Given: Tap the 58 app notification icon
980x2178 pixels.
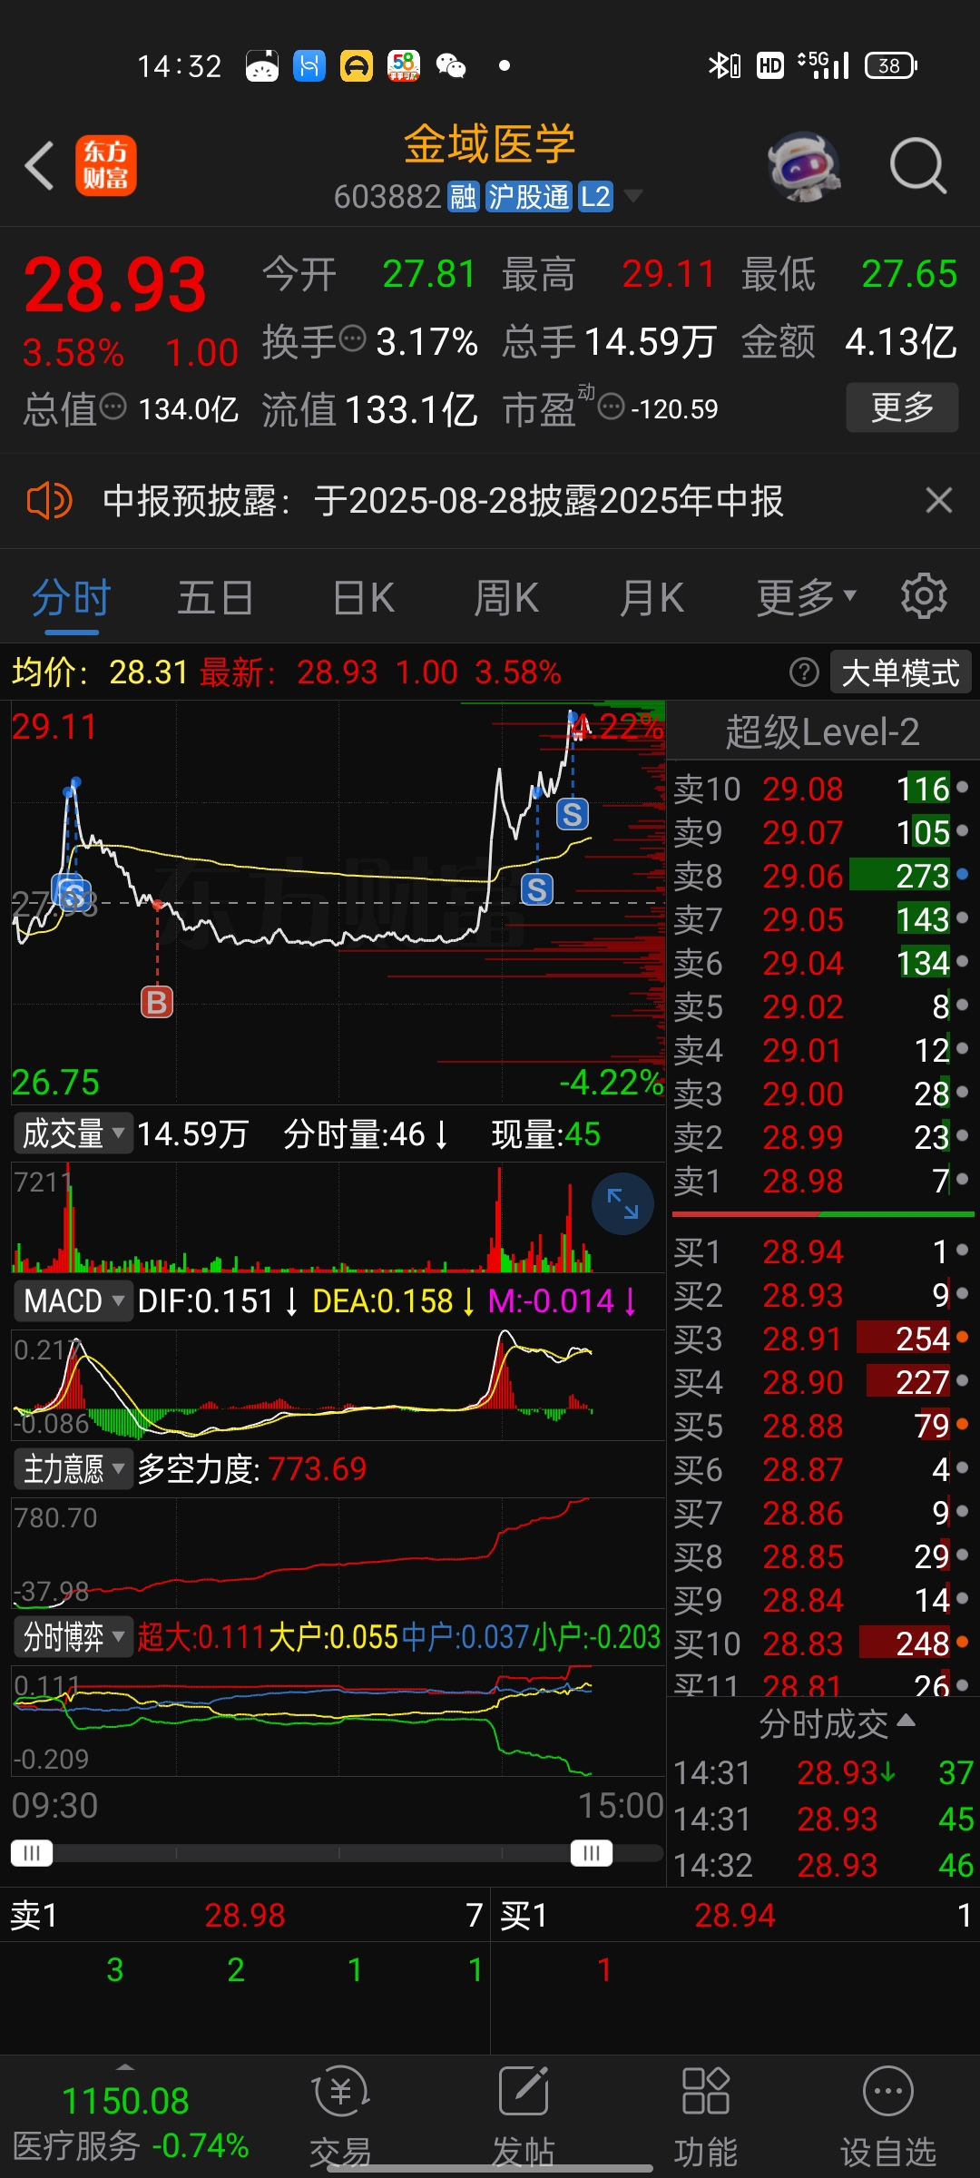Looking at the screenshot, I should pyautogui.click(x=404, y=65).
